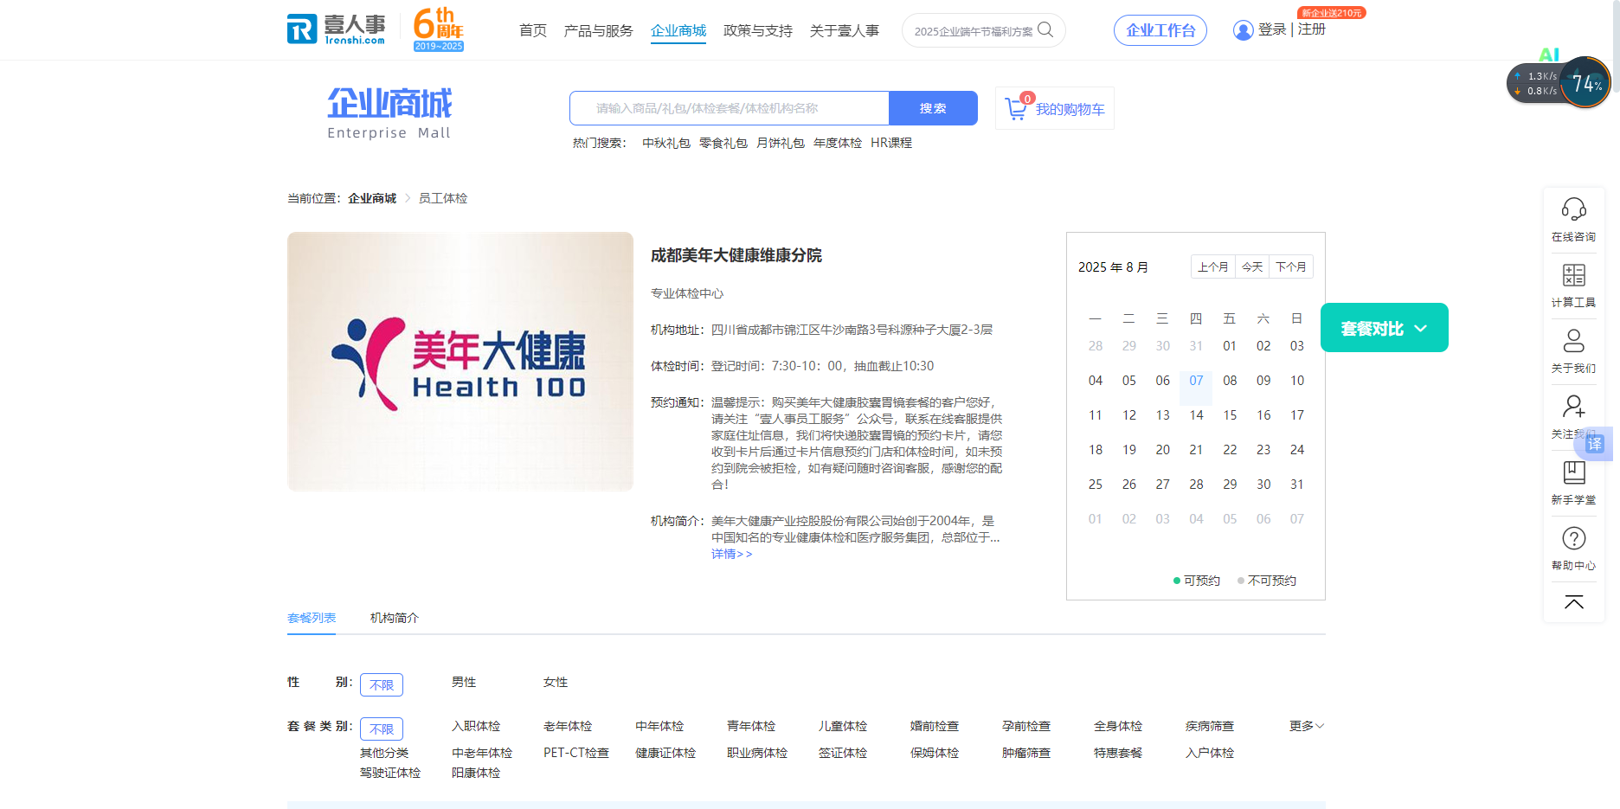Open 在线咨询 headset icon
The image size is (1620, 809).
point(1573,209)
